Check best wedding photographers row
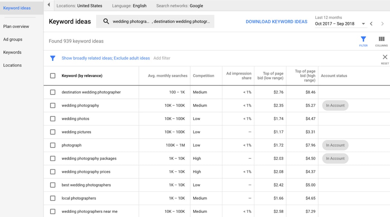The width and height of the screenshot is (390, 217). pyautogui.click(x=53, y=185)
